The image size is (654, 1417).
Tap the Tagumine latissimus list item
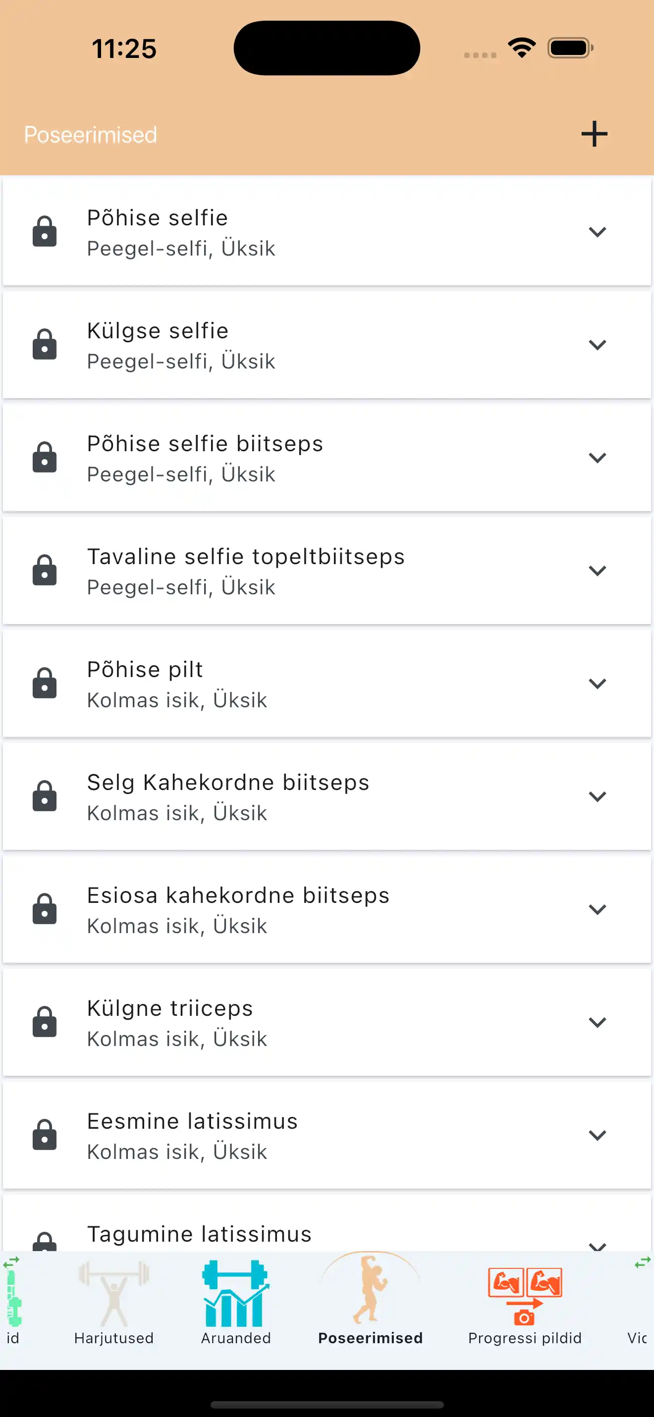(199, 1234)
